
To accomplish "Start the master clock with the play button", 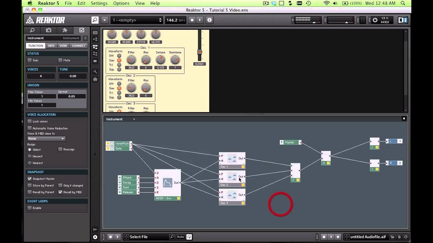I will 200,20.
